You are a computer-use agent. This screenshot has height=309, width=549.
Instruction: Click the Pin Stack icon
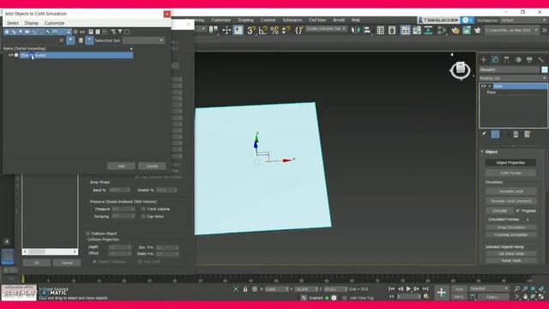[484, 134]
